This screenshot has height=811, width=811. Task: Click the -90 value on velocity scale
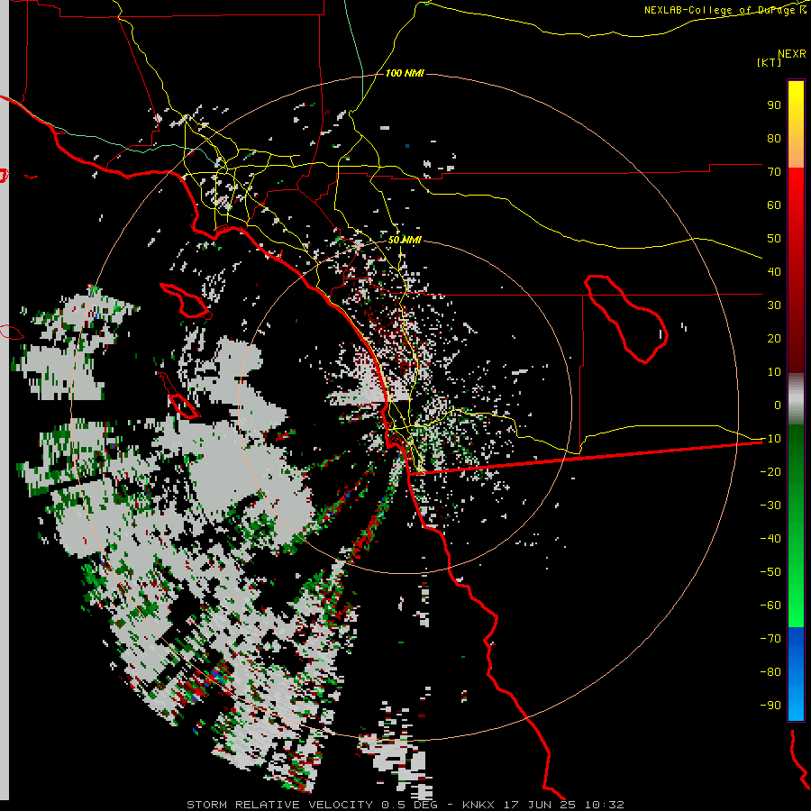tap(770, 706)
